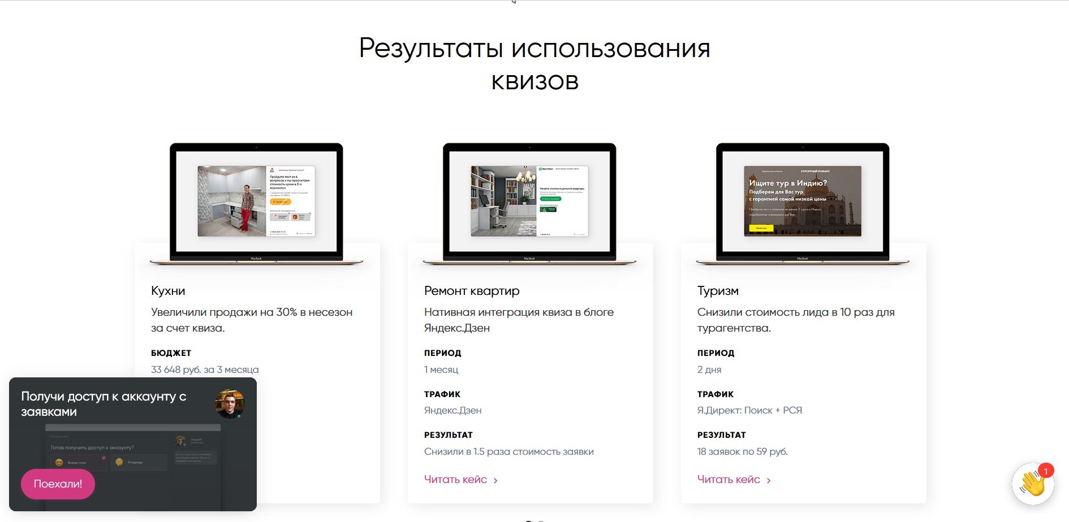
Task: Open Читать кейс link for Ремонт квартир
Action: [455, 480]
